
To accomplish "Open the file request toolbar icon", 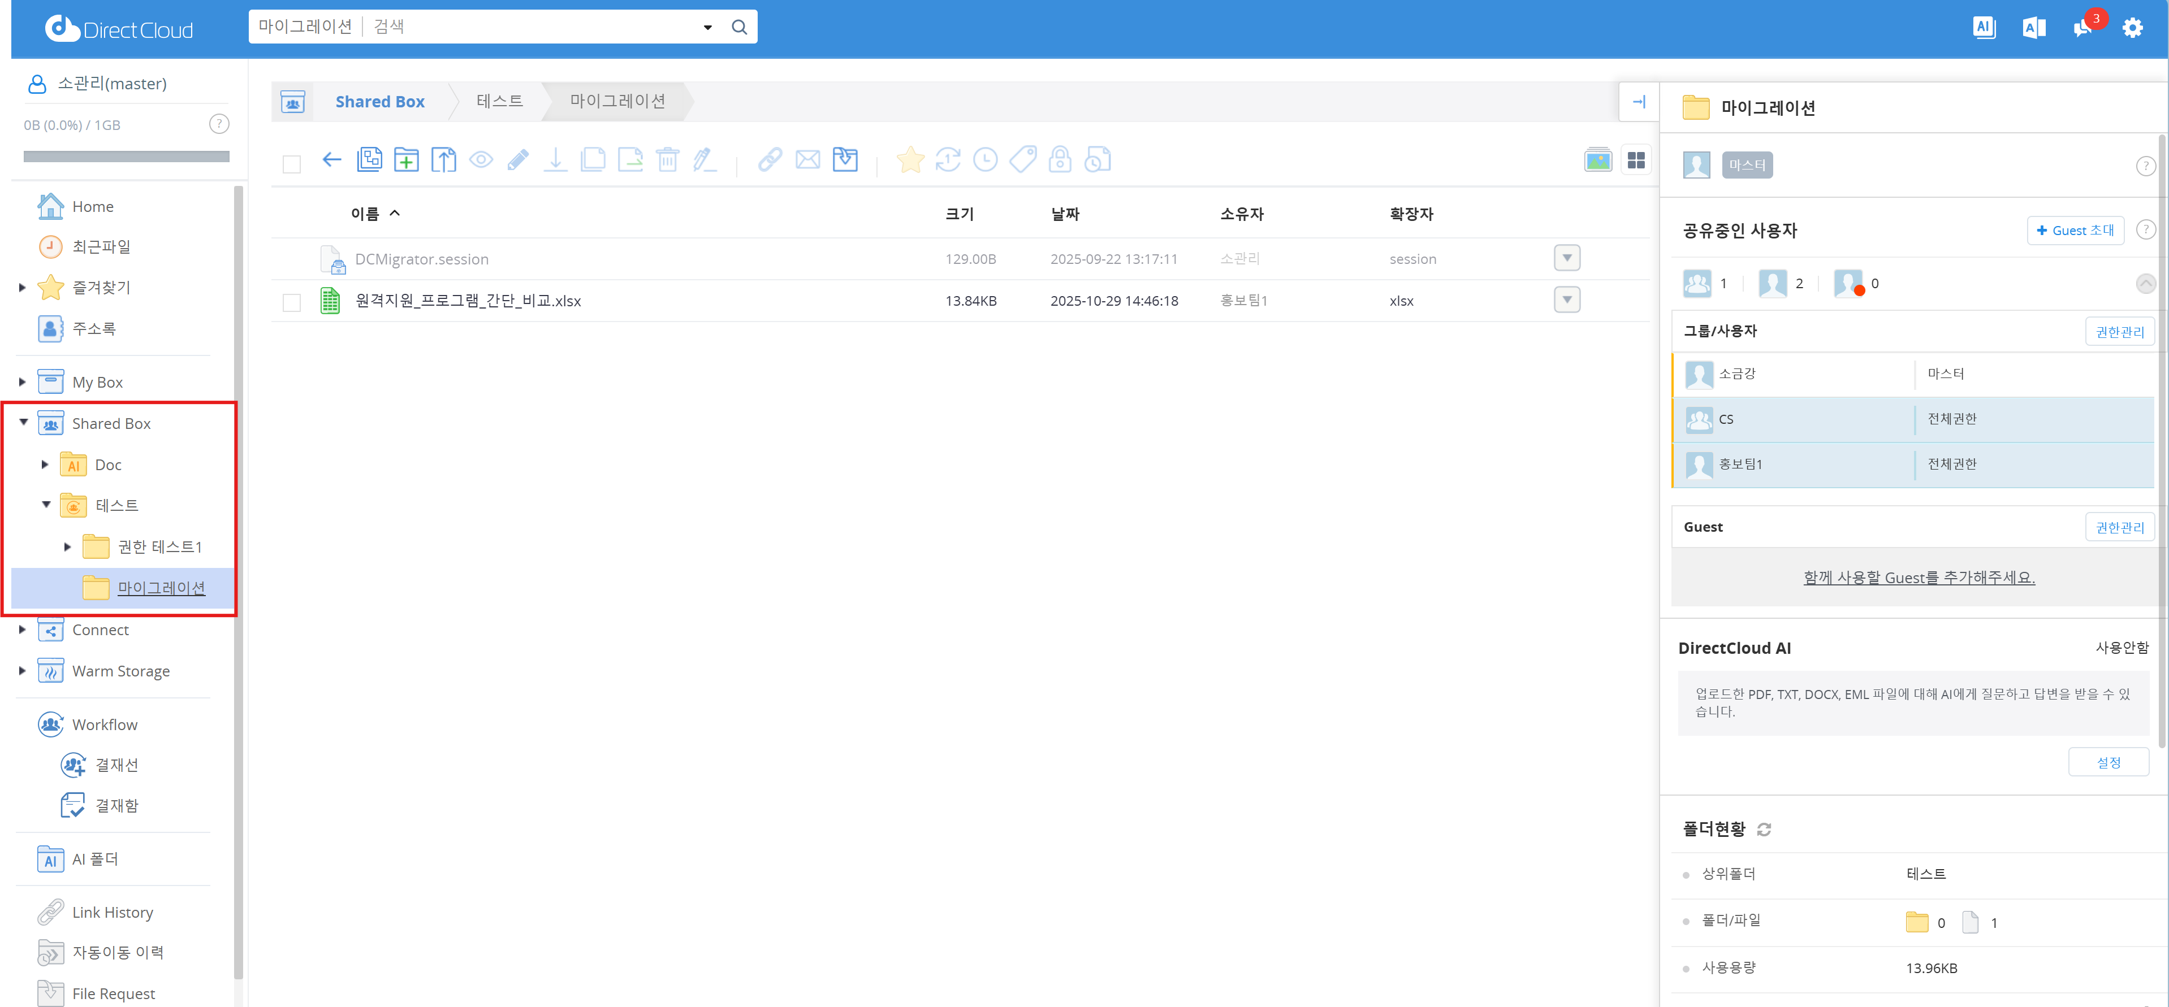I will (x=845, y=160).
